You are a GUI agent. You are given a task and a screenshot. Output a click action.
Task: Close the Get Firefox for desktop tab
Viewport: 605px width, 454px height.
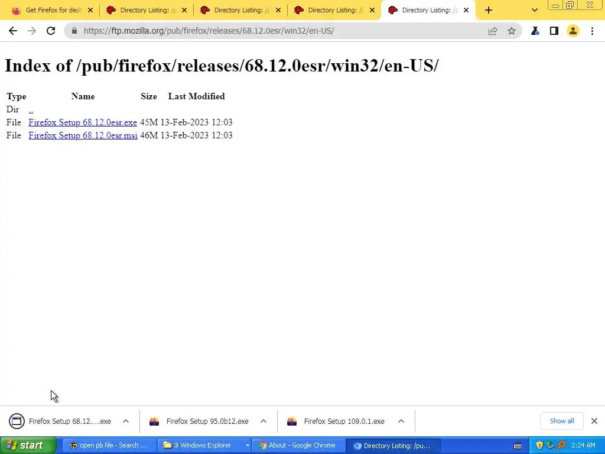pos(90,11)
